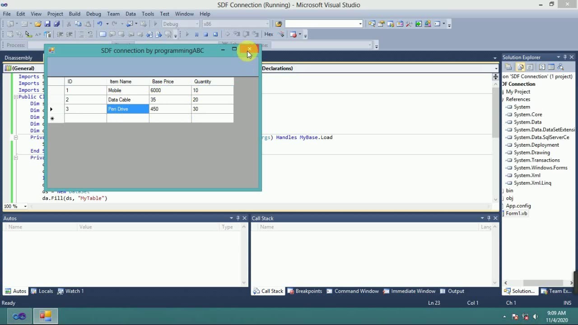Image resolution: width=578 pixels, height=325 pixels.
Task: Select System.Data reference in Solution Explorer
Action: click(527, 122)
